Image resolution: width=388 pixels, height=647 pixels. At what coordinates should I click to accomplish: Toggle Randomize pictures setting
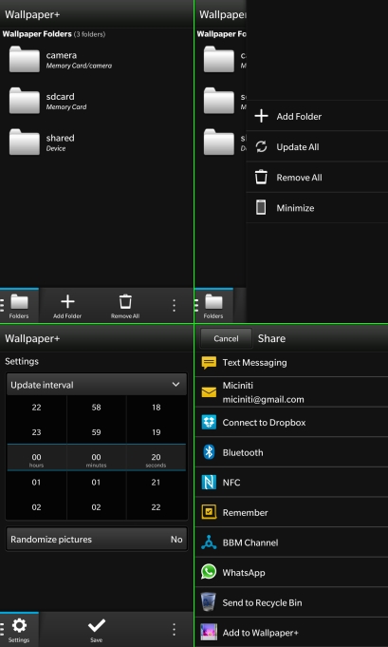click(97, 540)
